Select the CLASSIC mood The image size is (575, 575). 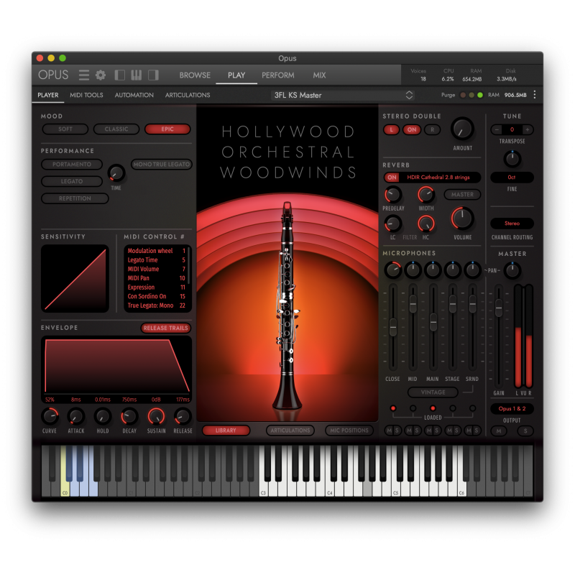point(116,129)
